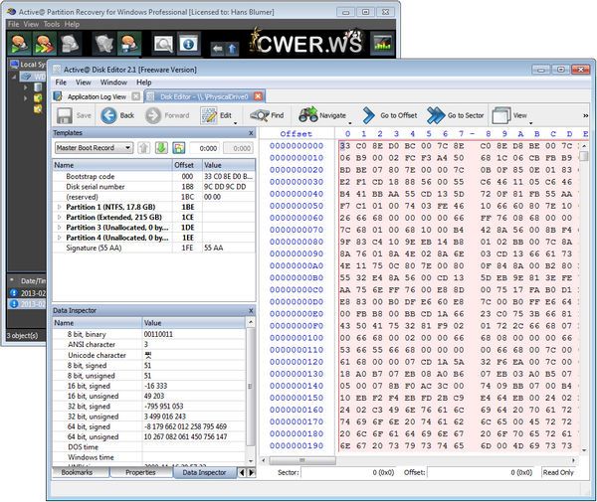Click offset label 0000000100
The image size is (597, 502).
click(x=297, y=338)
